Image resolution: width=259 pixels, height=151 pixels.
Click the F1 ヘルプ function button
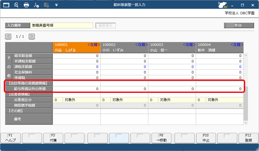tap(11, 138)
